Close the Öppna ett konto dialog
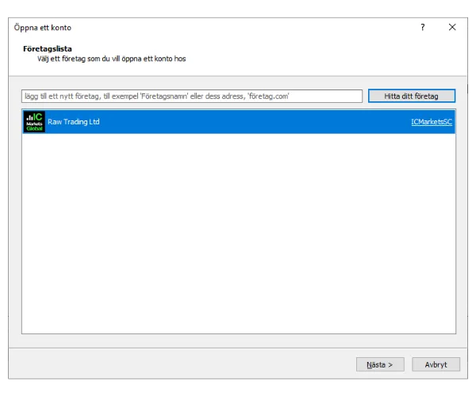 (x=452, y=27)
